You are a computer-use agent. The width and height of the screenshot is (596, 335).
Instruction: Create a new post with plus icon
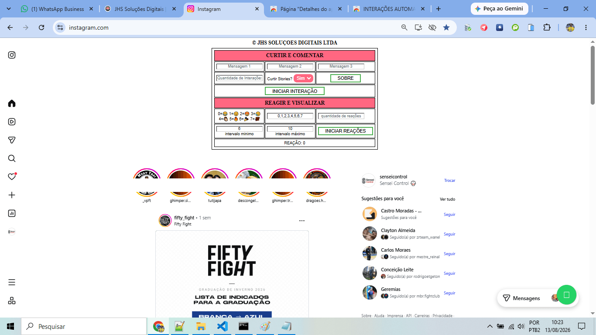(x=12, y=195)
